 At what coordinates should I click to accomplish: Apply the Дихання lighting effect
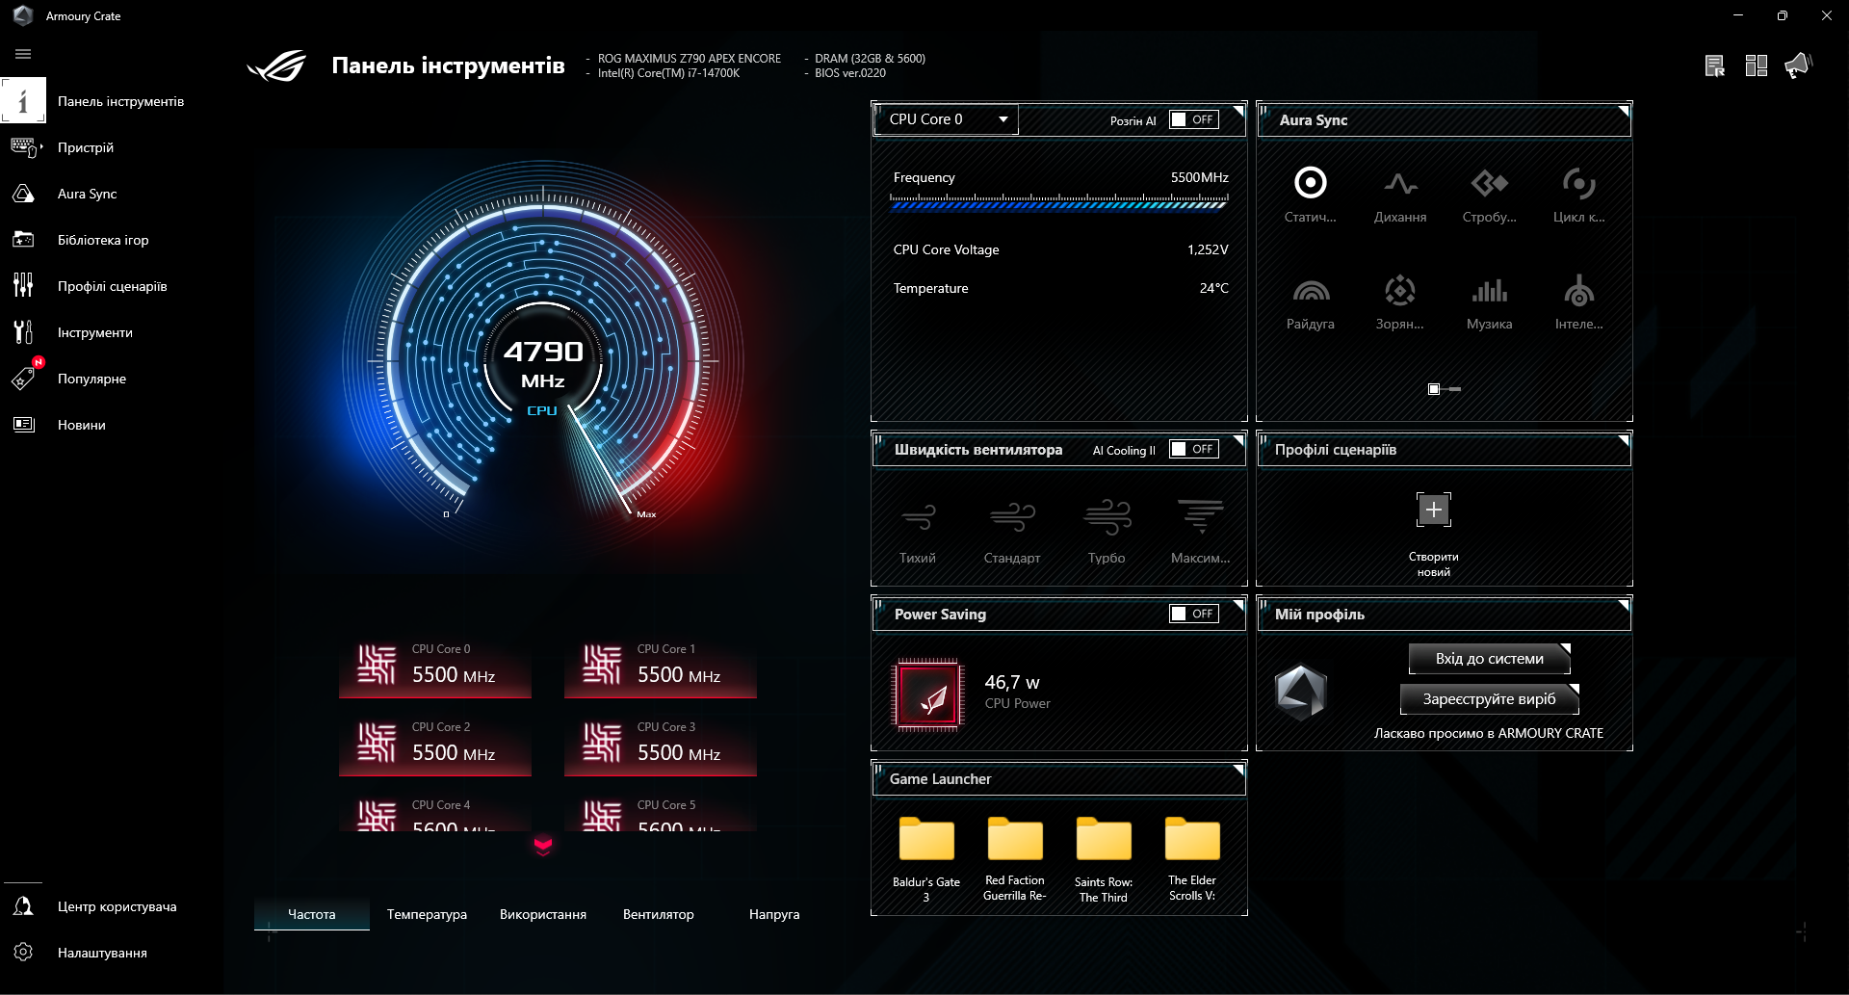(1400, 193)
